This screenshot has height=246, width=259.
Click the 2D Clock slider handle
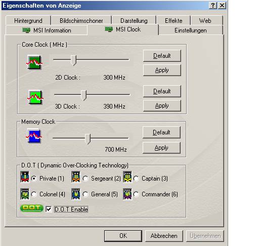click(73, 60)
